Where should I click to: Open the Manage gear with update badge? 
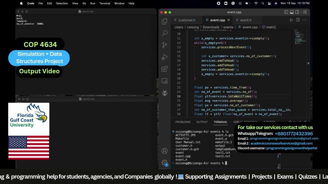165,163
